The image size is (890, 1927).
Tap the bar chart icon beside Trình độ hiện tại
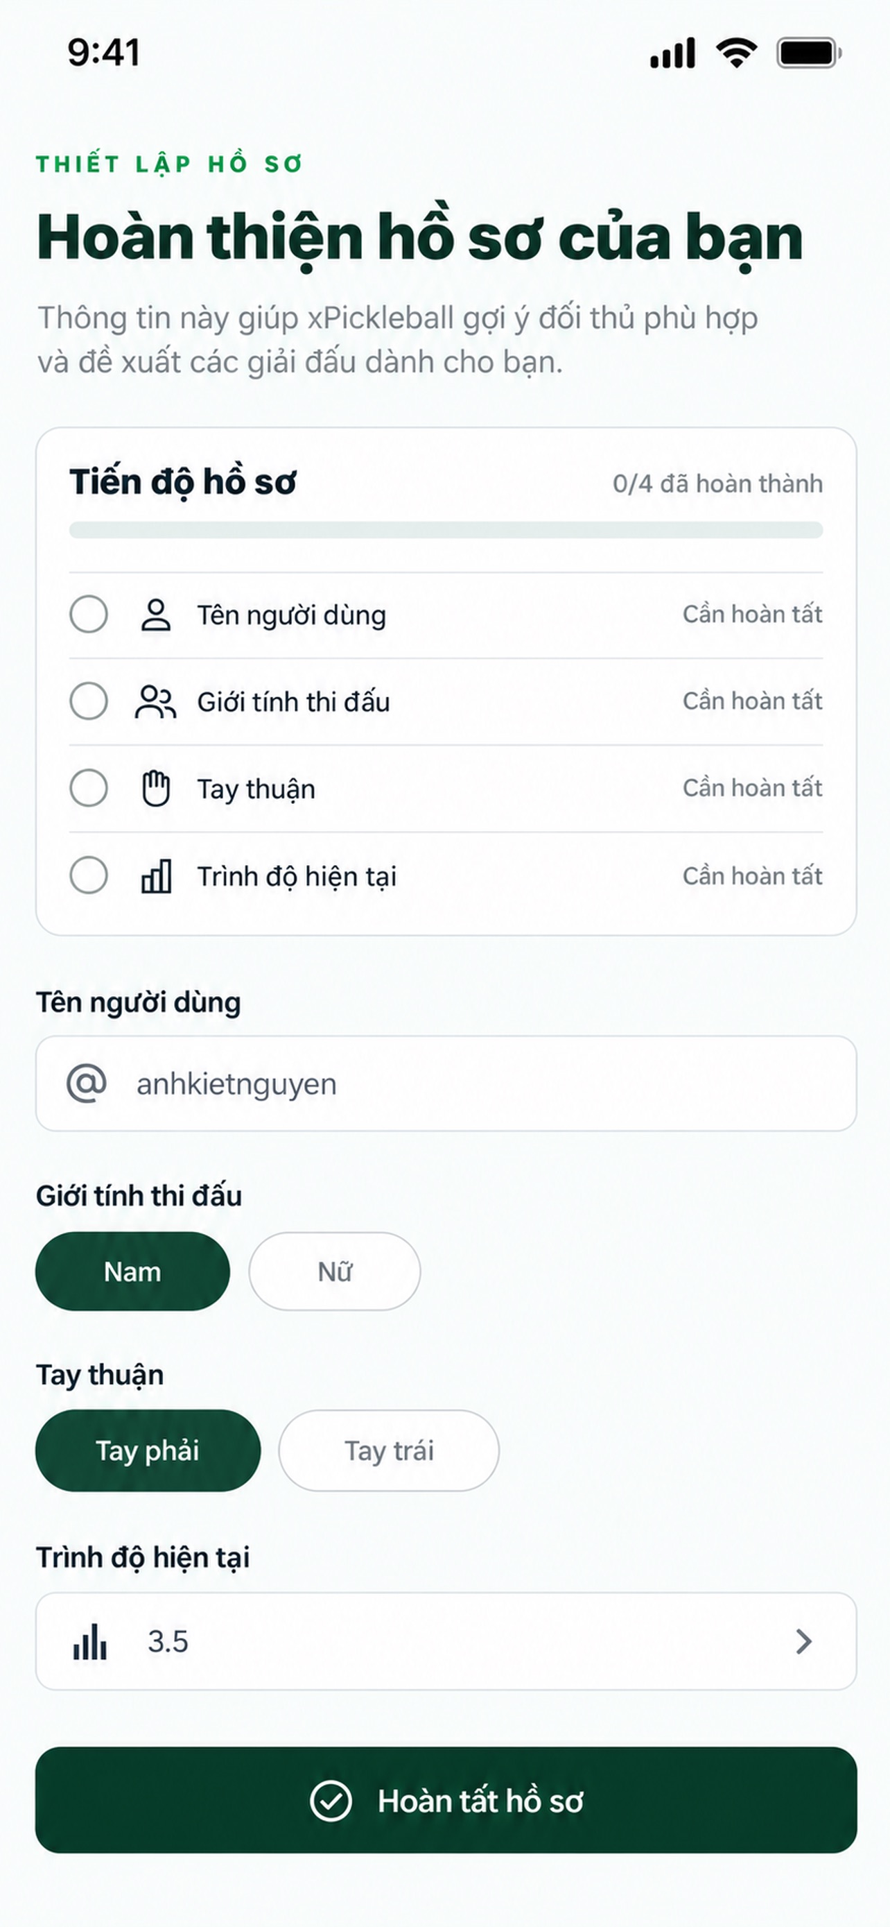156,876
